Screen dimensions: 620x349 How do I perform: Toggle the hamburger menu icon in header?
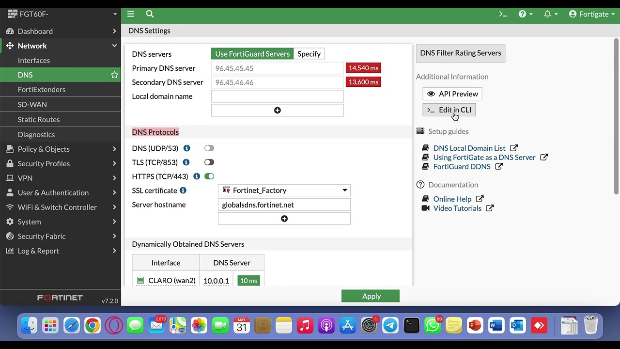[131, 14]
